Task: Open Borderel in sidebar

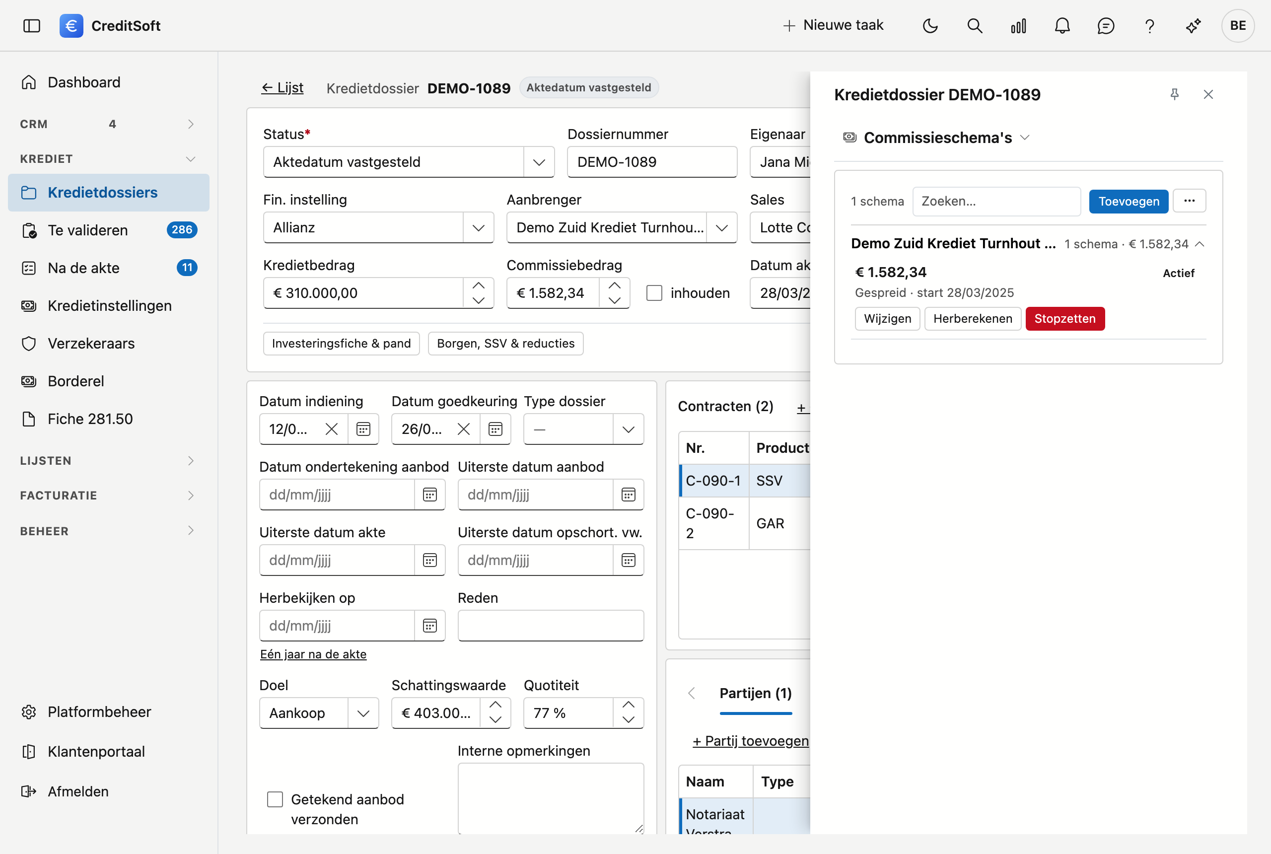Action: click(109, 381)
